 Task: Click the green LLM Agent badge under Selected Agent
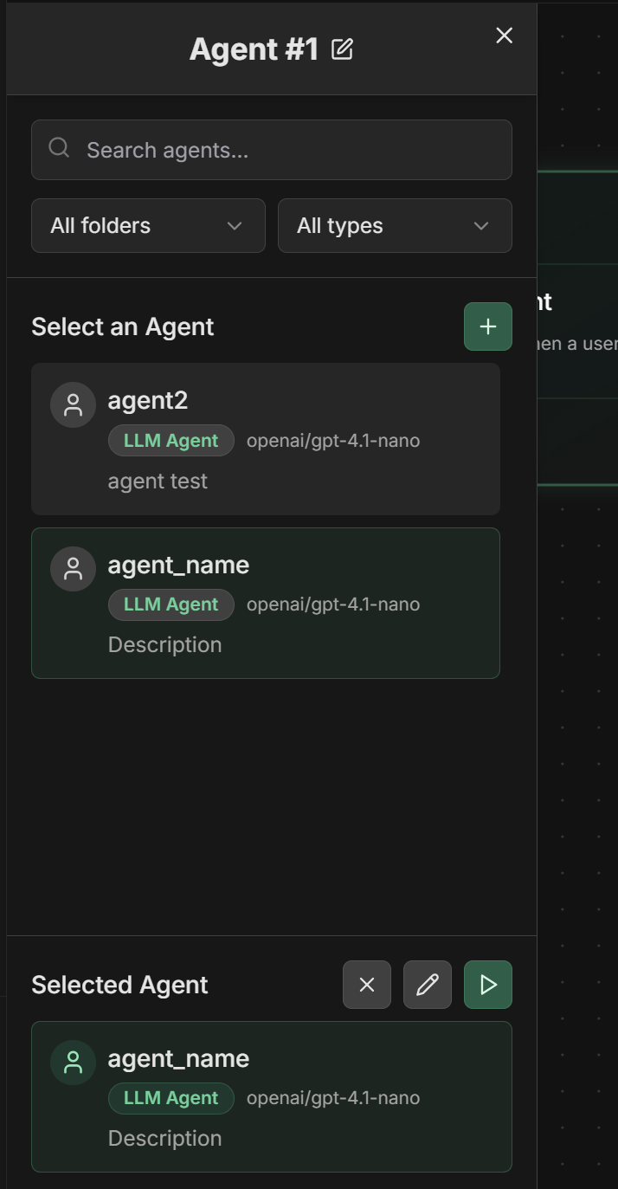coord(171,1098)
